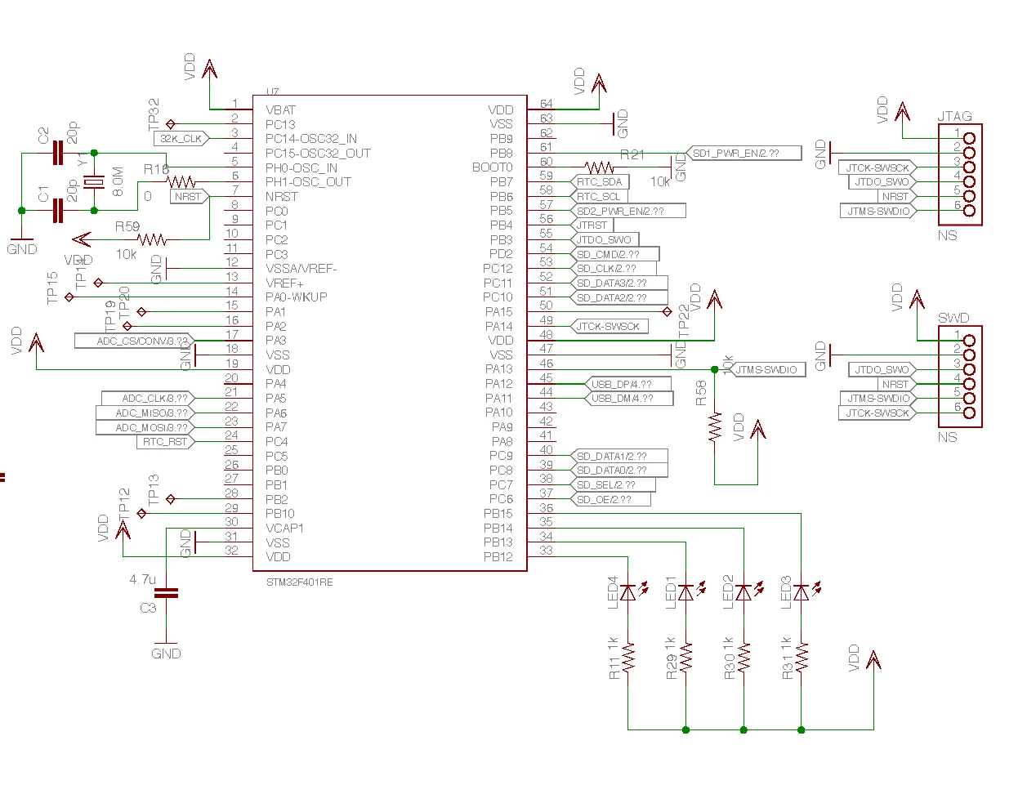This screenshot has height=812, width=1036.
Task: Click the STM32F401RE part name
Action: pos(299,582)
